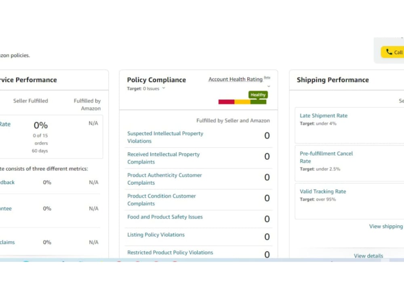Expand chevron under Account Health Rating
Viewport: 404px width, 303px height.
pos(269,86)
